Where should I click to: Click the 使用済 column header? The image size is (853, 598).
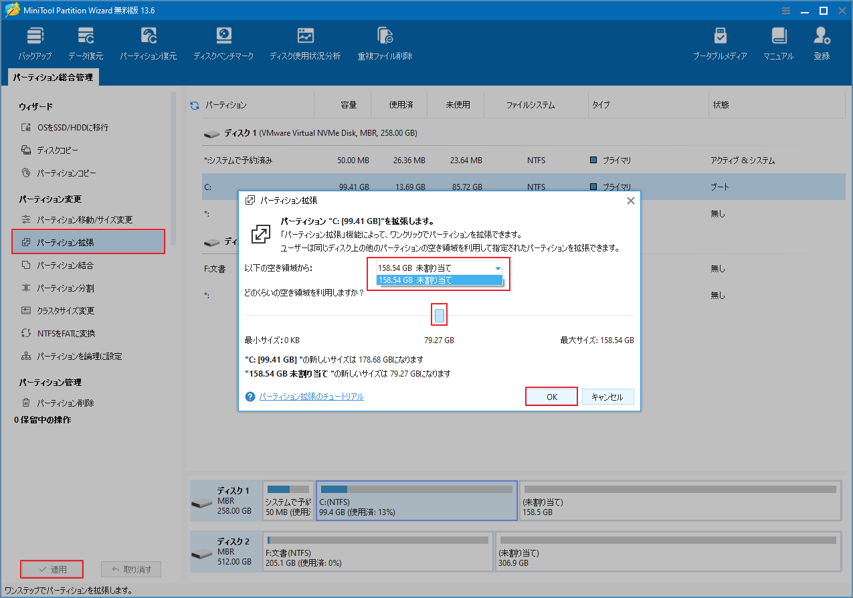(x=401, y=105)
